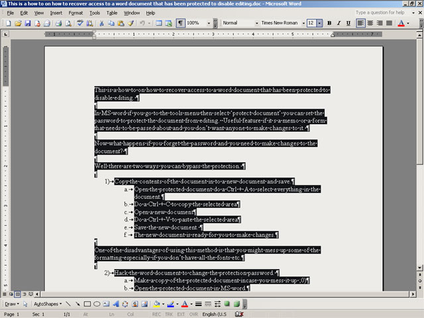Viewport: 424px width, 318px height.
Task: Open the Edit menu
Action: [24, 13]
